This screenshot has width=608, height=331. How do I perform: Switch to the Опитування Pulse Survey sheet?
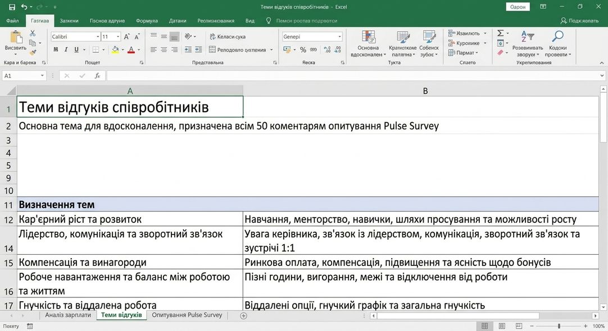[187, 315]
